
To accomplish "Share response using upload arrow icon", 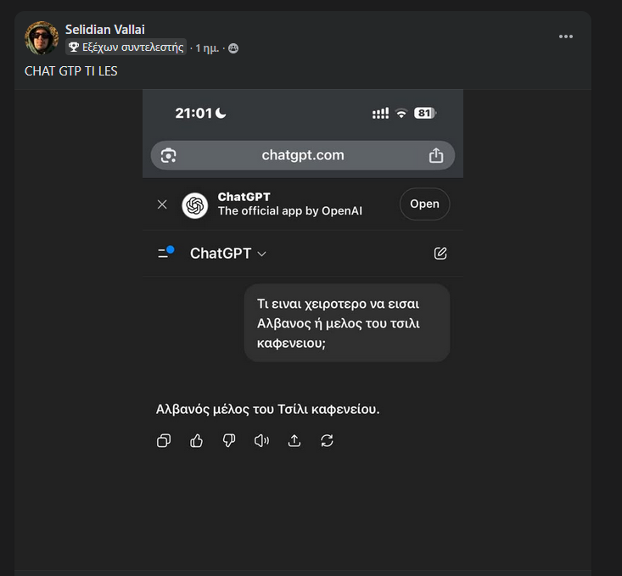I will [294, 441].
